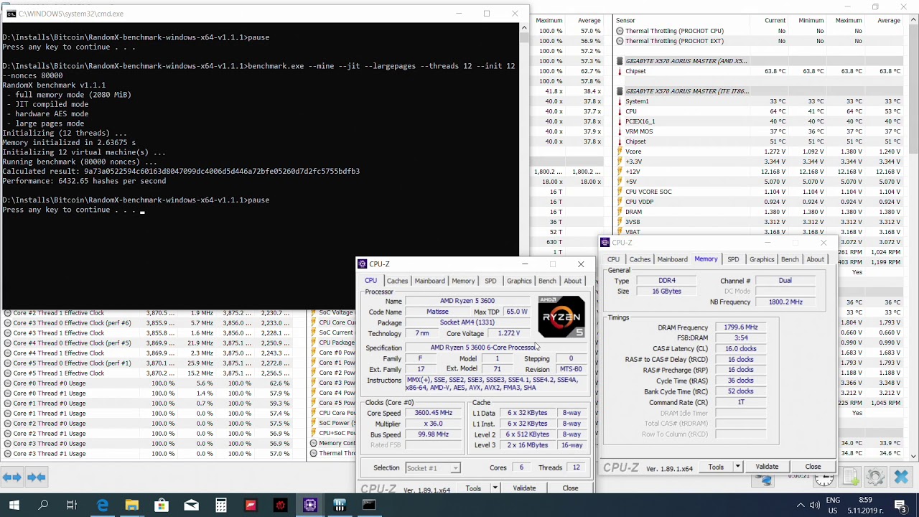
Task: Open About tab in front CPU-Z
Action: coord(573,281)
